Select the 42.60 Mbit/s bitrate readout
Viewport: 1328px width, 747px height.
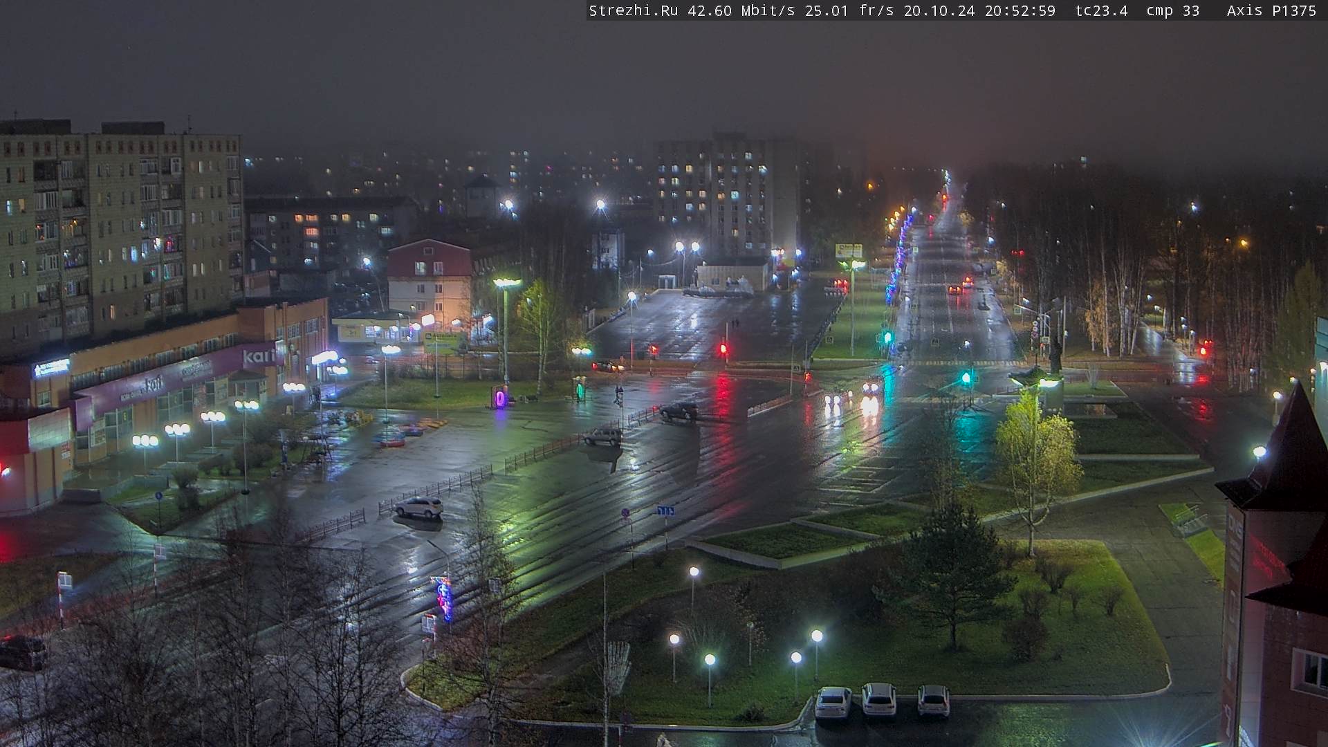point(741,10)
